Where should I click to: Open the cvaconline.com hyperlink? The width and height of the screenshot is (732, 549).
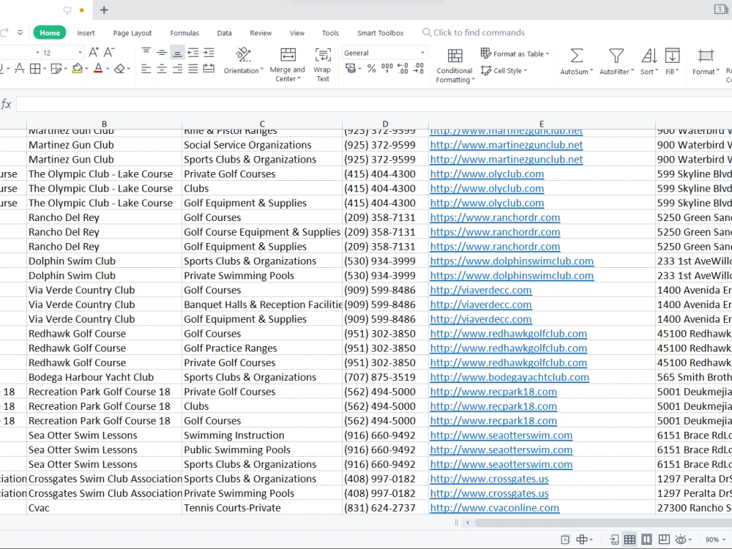(x=494, y=508)
